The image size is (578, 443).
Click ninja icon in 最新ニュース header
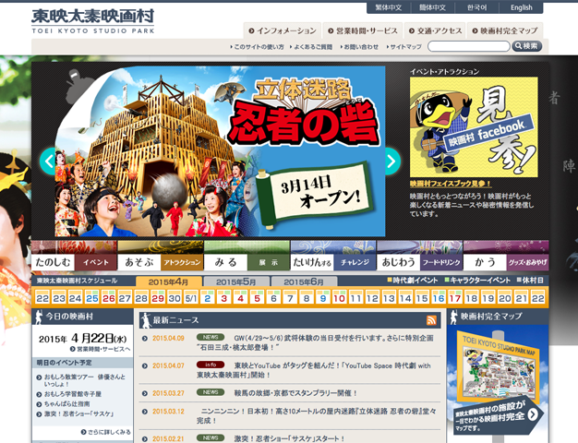(x=146, y=320)
